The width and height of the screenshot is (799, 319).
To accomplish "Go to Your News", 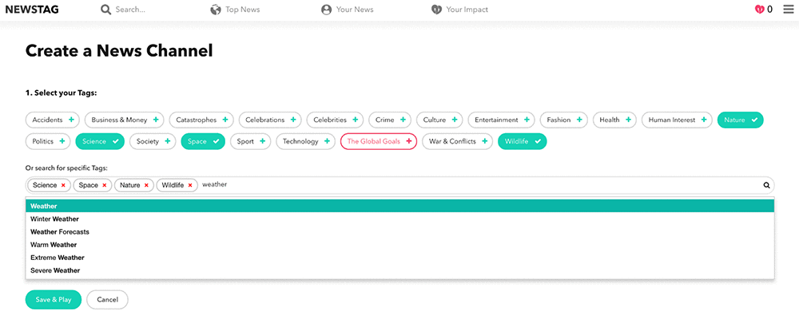I will pyautogui.click(x=355, y=10).
